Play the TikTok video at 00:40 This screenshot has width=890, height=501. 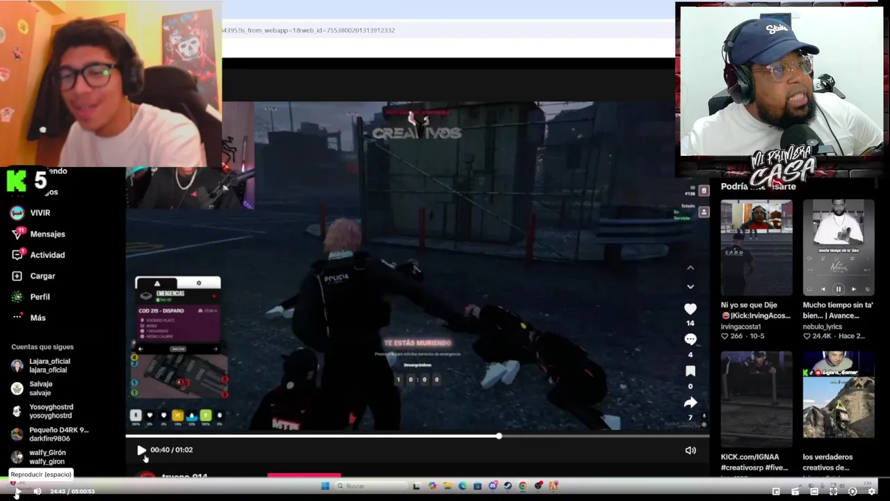pyautogui.click(x=141, y=450)
